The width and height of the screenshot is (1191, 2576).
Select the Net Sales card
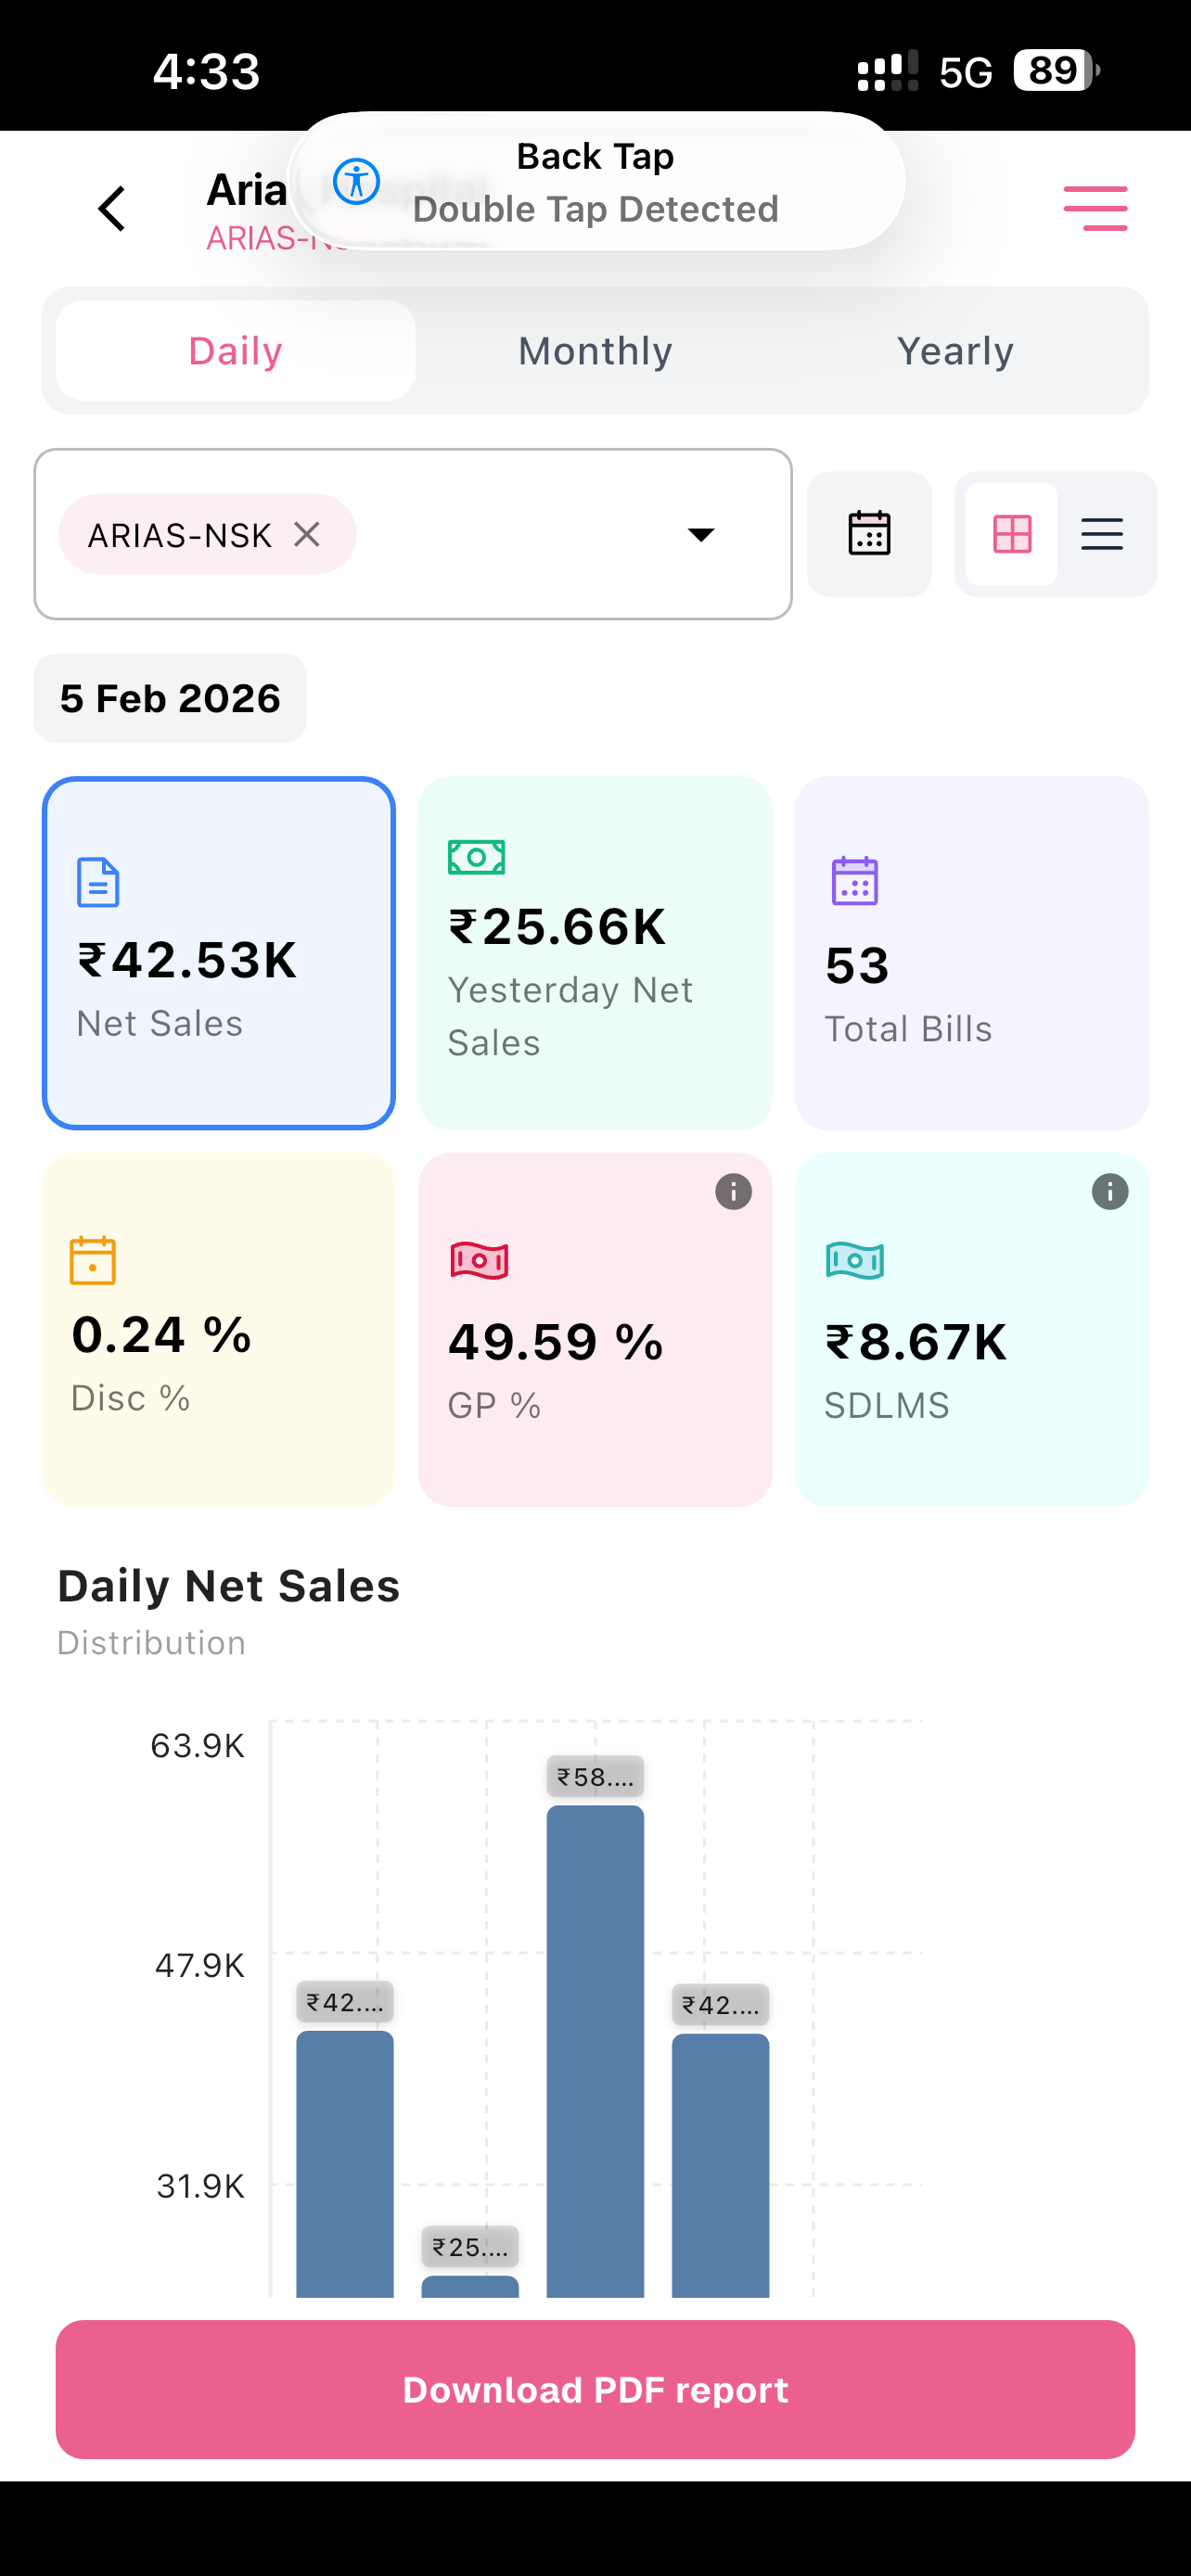219,953
